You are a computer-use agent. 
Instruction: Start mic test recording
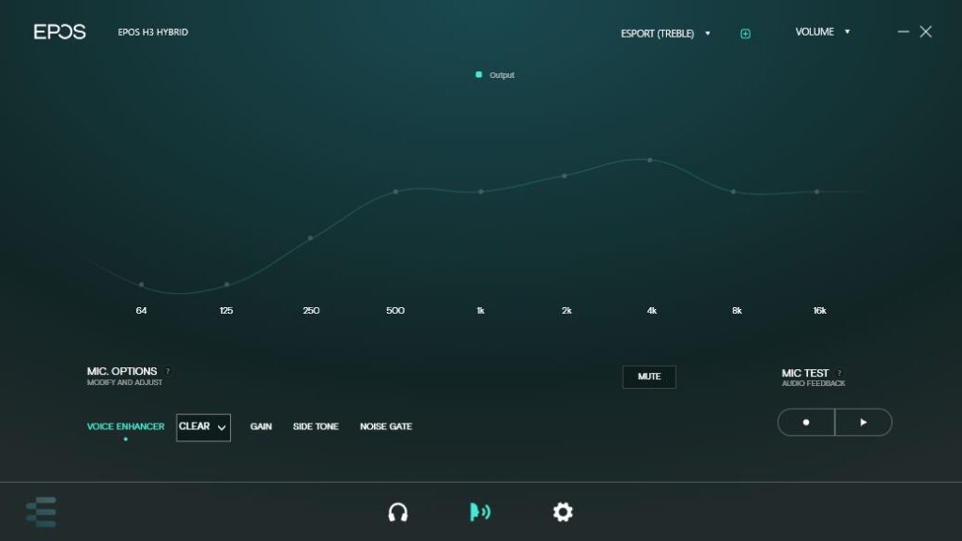coord(806,423)
